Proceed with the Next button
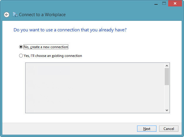The image size is (184, 137). tap(147, 129)
